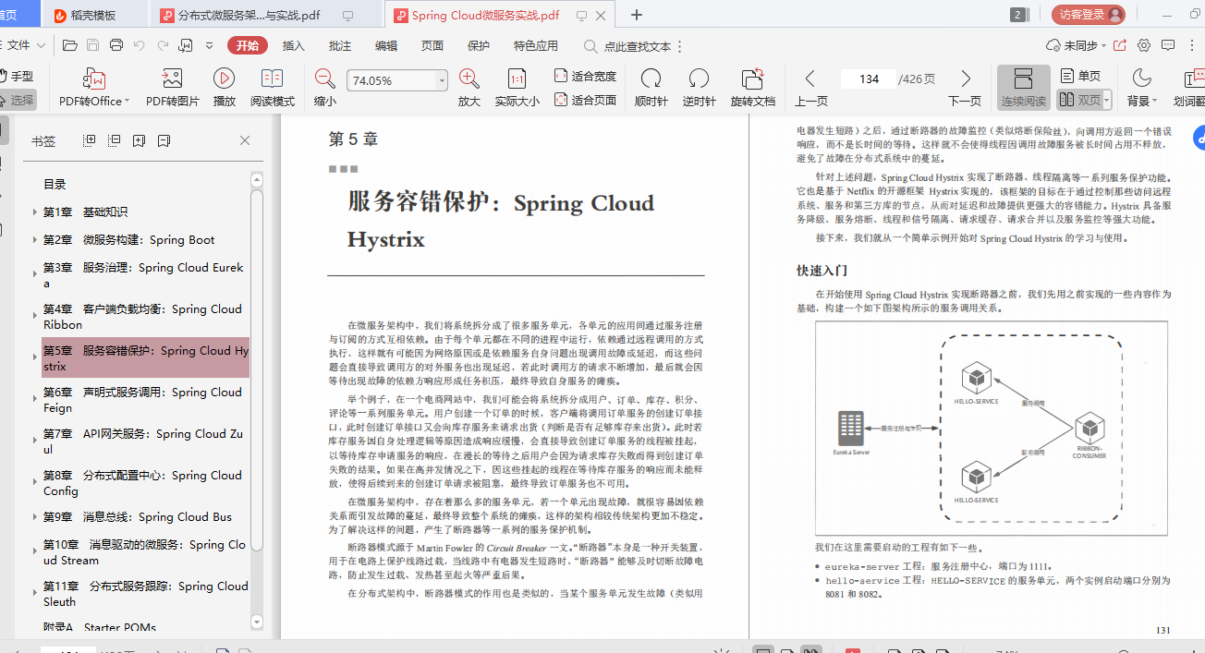The image size is (1205, 653).
Task: Click the bookmark panel scrollbar down arrow
Action: (257, 622)
